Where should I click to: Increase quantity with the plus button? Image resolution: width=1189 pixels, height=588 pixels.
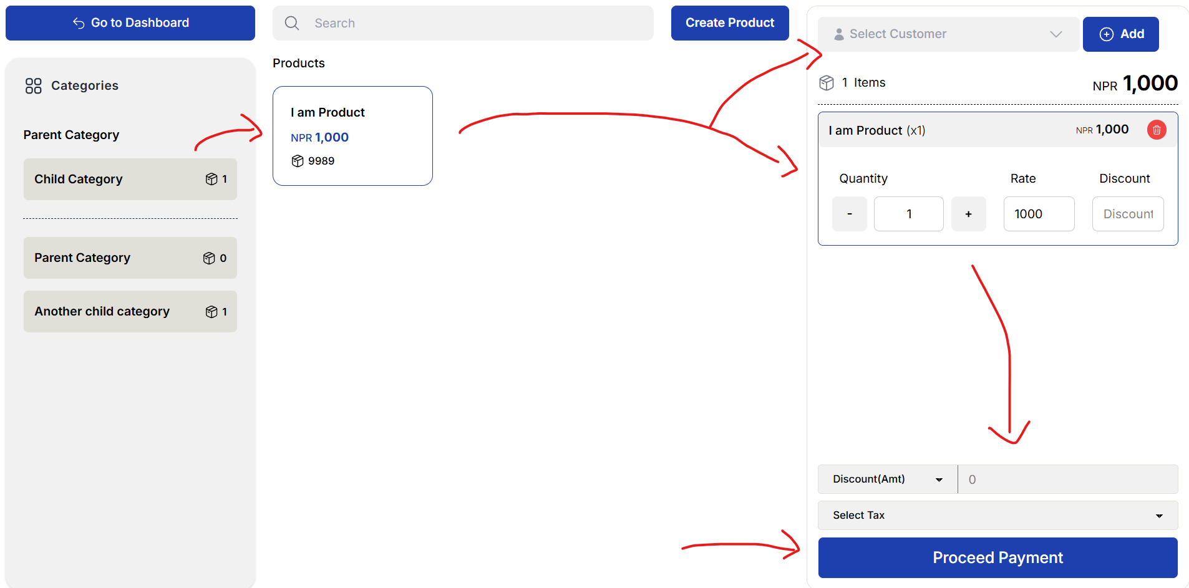(968, 214)
